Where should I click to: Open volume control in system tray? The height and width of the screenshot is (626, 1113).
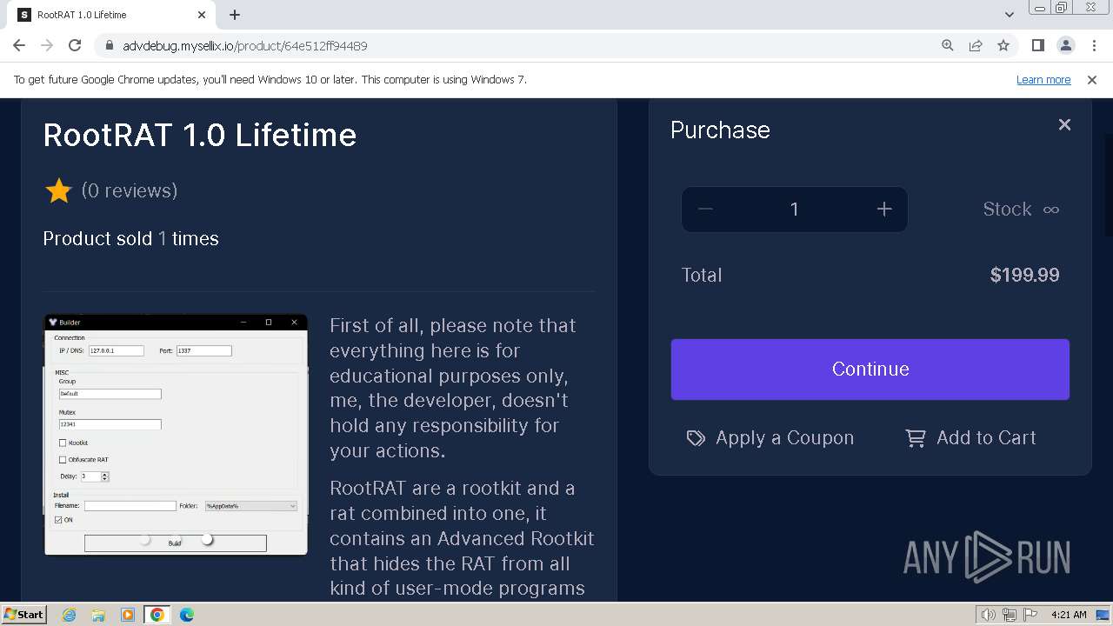tap(988, 615)
